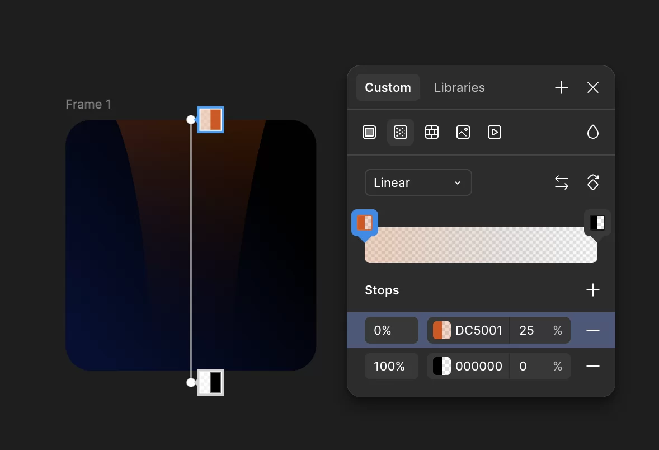Click the 25 opacity field for DC5001

[527, 330]
